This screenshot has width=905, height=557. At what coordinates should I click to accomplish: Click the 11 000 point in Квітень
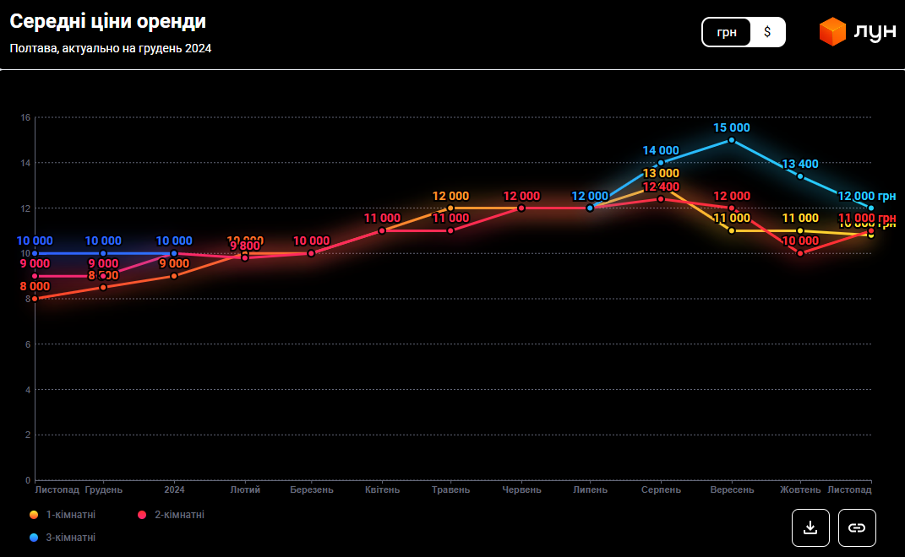382,230
